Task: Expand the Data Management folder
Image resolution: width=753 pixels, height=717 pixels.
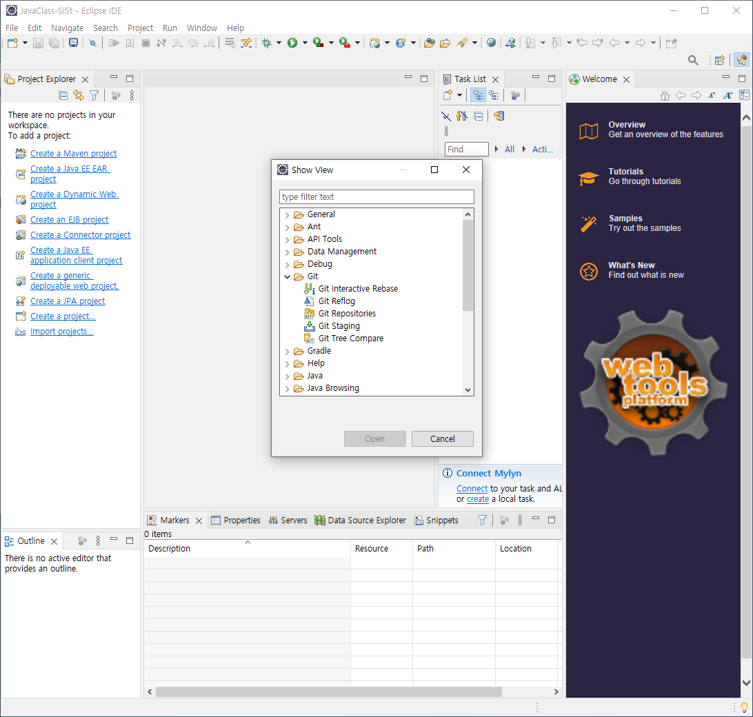Action: point(287,252)
